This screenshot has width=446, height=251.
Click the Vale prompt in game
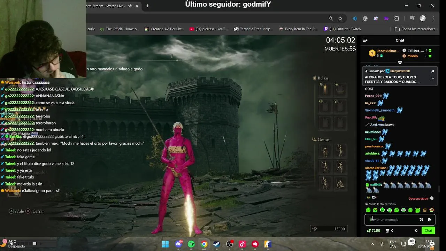point(17,211)
